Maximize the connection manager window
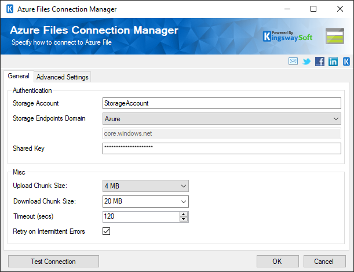The height and width of the screenshot is (272, 354). point(313,9)
